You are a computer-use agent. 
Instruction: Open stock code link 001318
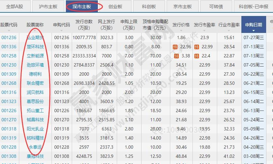tap(9, 129)
